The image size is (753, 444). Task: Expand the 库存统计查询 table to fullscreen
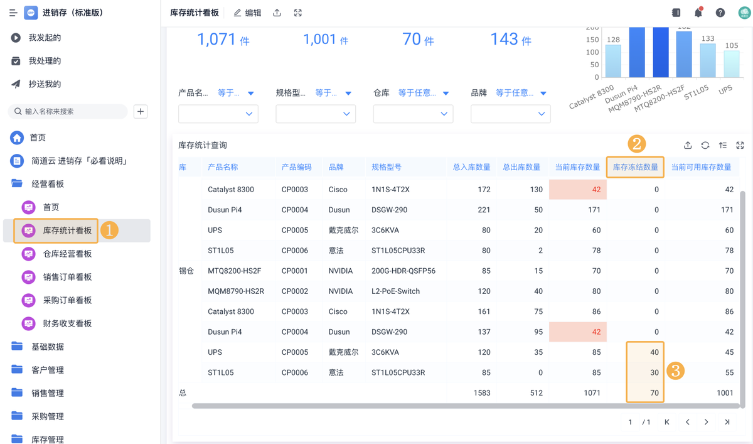[x=740, y=145]
